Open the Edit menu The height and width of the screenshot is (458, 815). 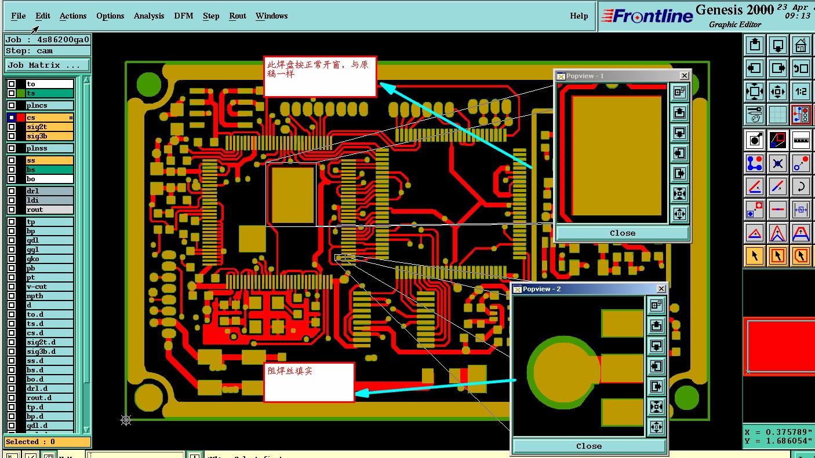tap(43, 16)
